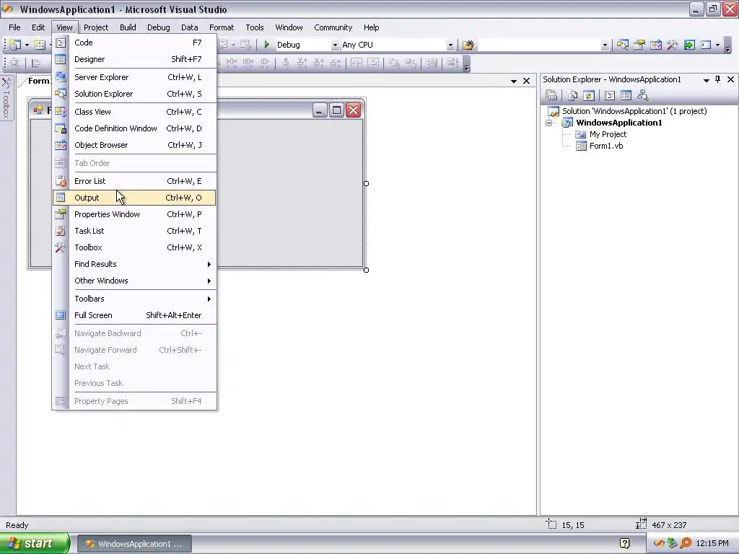Select Designer in the View menu
The height and width of the screenshot is (554, 739).
134,59
